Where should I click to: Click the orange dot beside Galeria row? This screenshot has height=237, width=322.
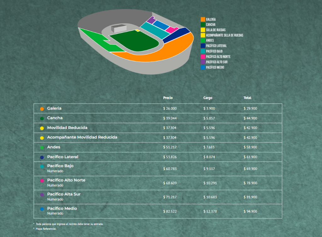[42, 109]
